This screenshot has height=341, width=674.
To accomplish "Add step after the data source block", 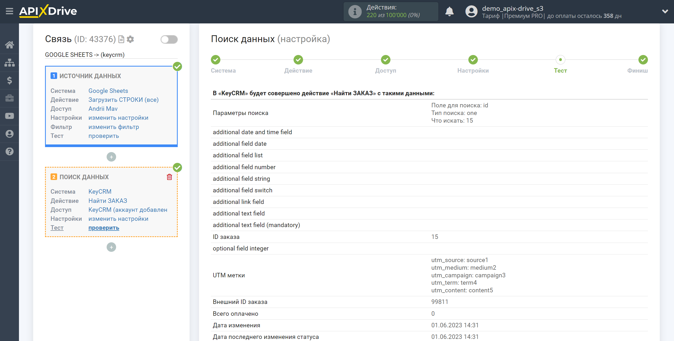I will pos(111,157).
